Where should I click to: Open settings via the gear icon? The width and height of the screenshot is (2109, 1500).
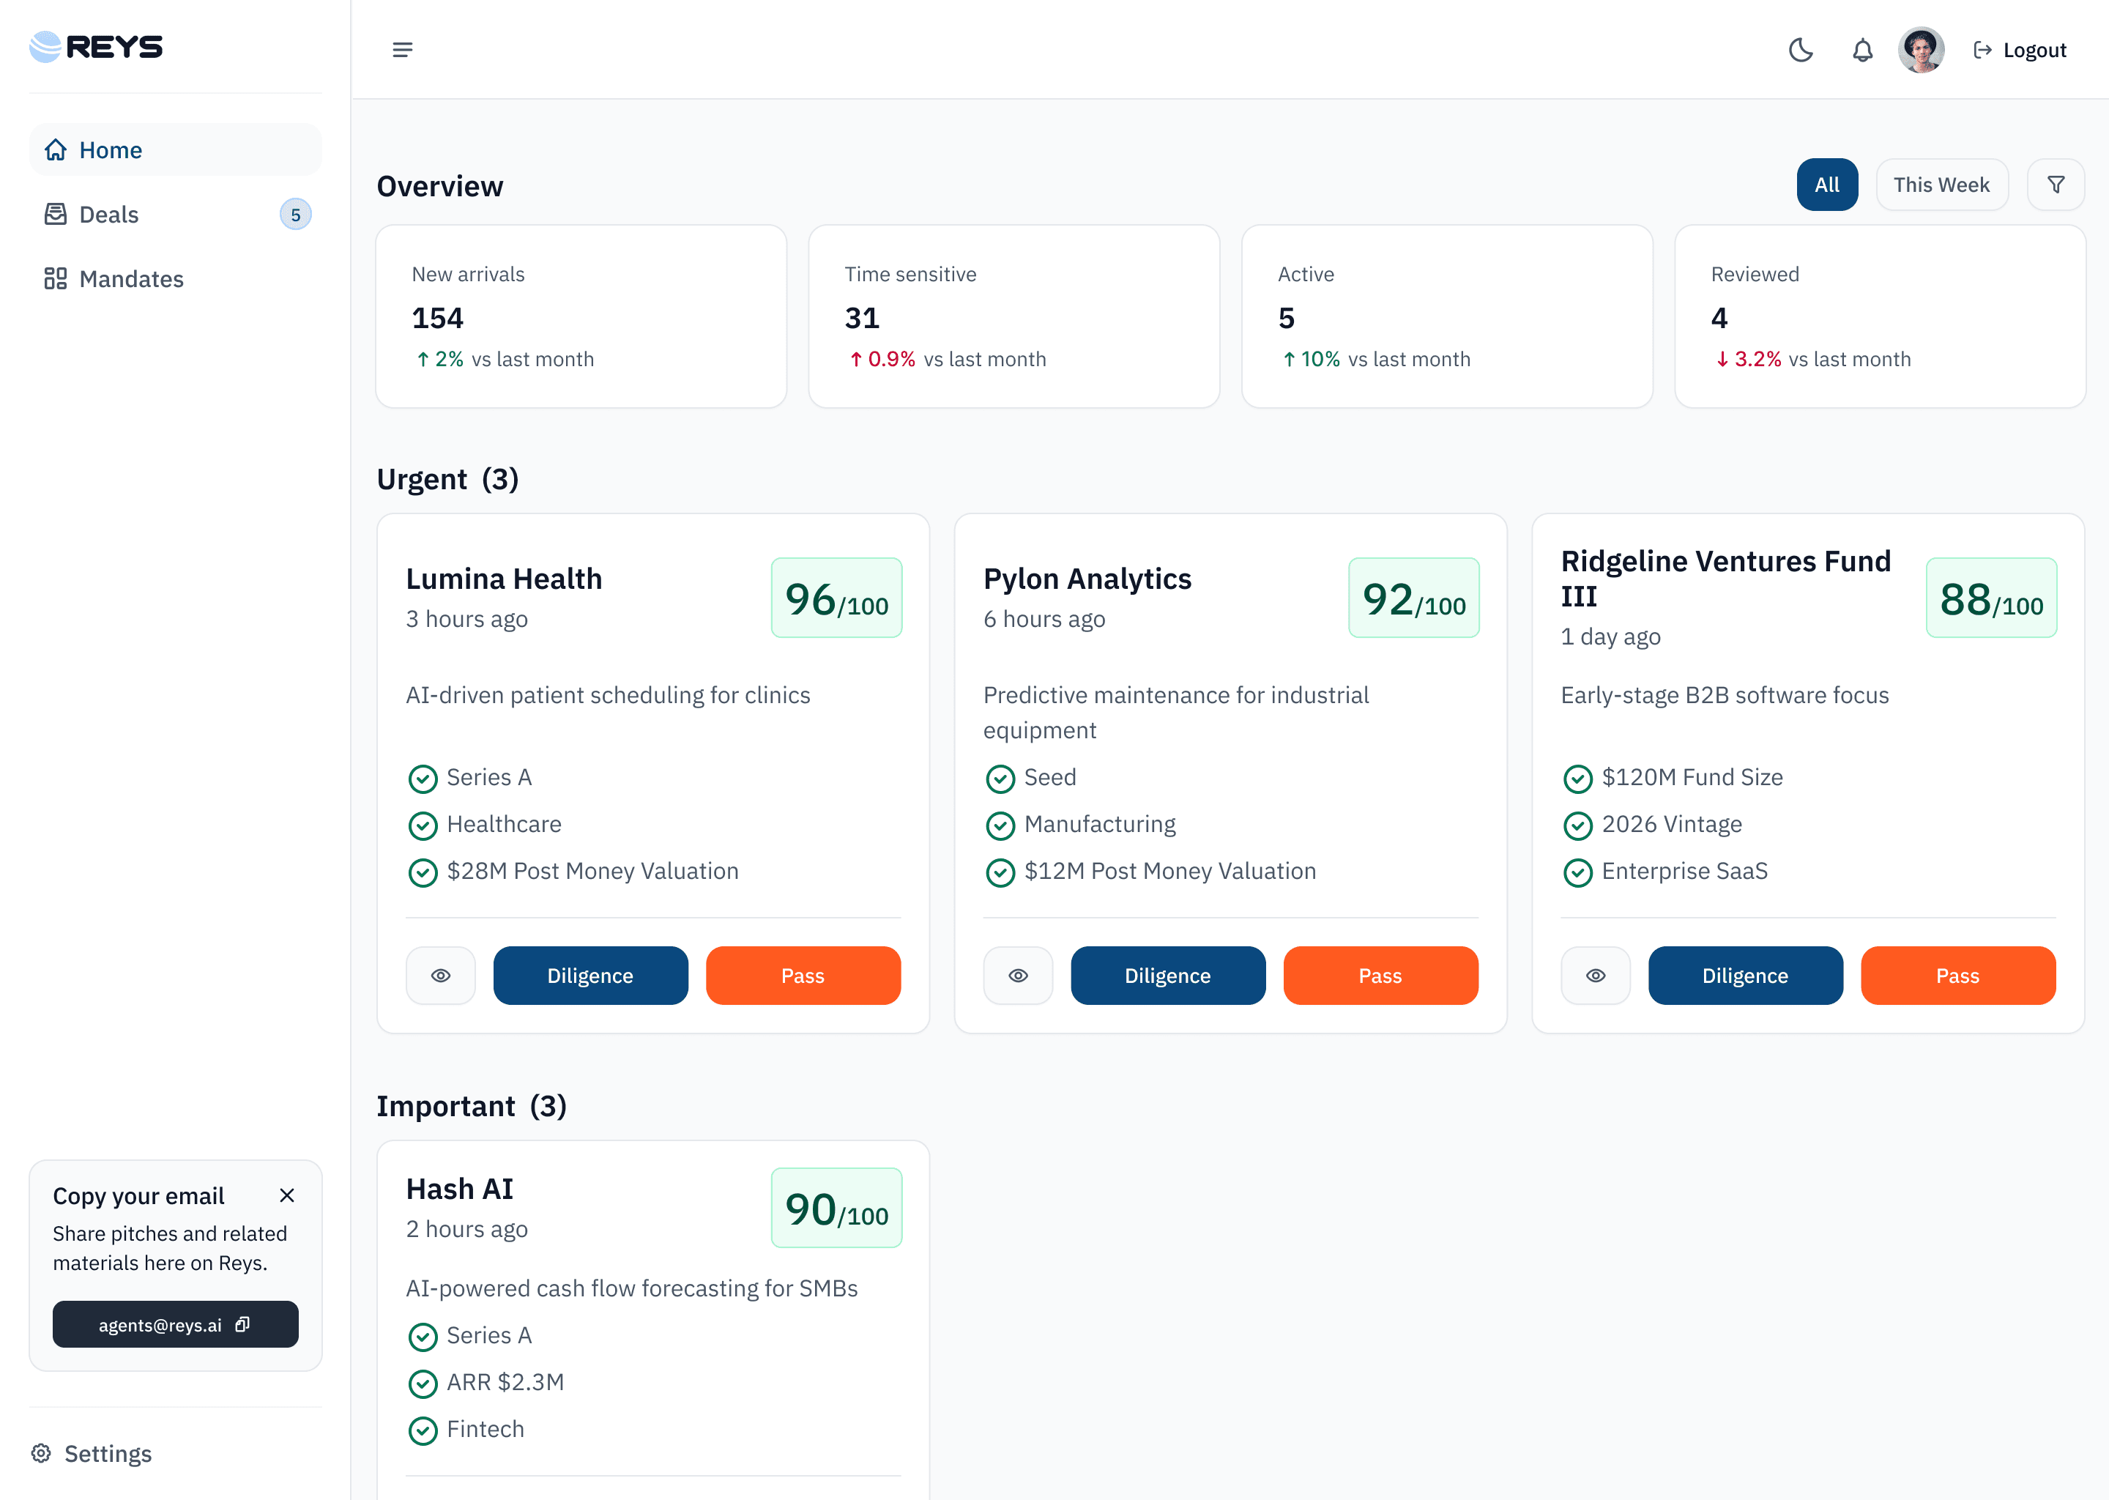tap(43, 1453)
